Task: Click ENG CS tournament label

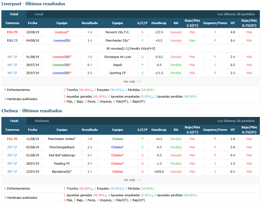Action: [x=12, y=40]
